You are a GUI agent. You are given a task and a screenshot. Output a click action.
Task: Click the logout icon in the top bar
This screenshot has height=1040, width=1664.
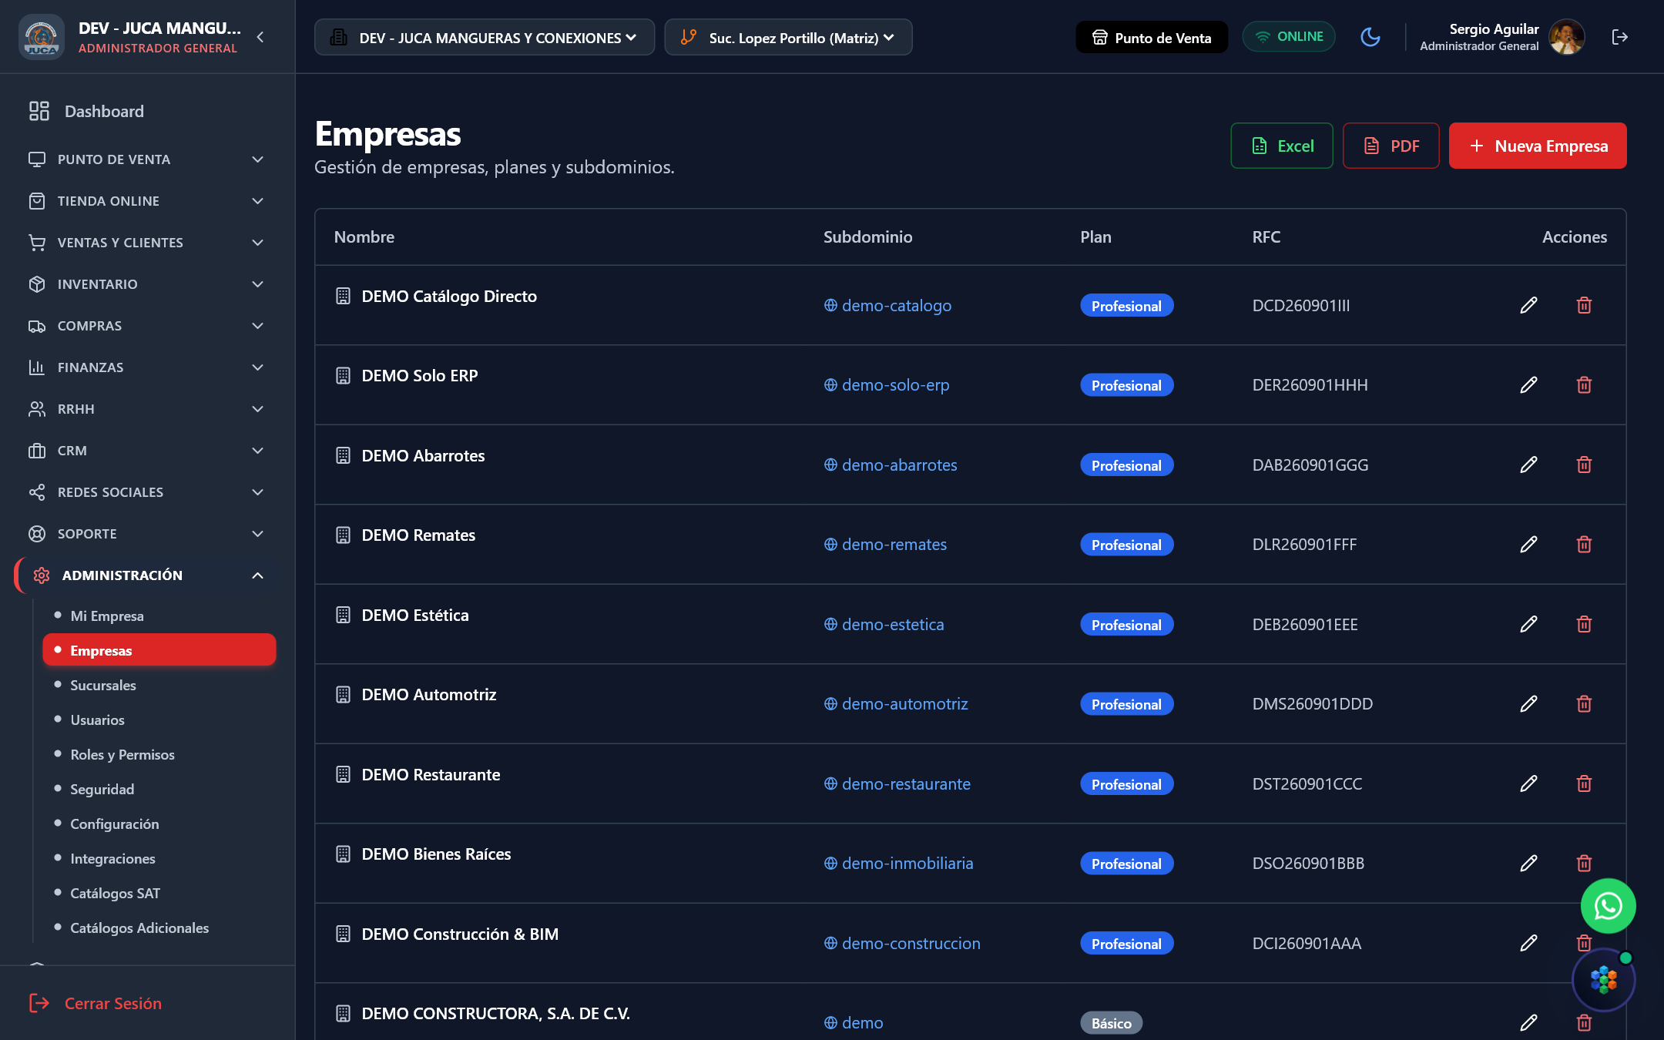[x=1619, y=37]
